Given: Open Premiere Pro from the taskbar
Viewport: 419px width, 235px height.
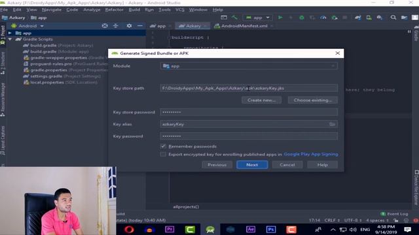Looking at the screenshot, I should click(x=170, y=229).
